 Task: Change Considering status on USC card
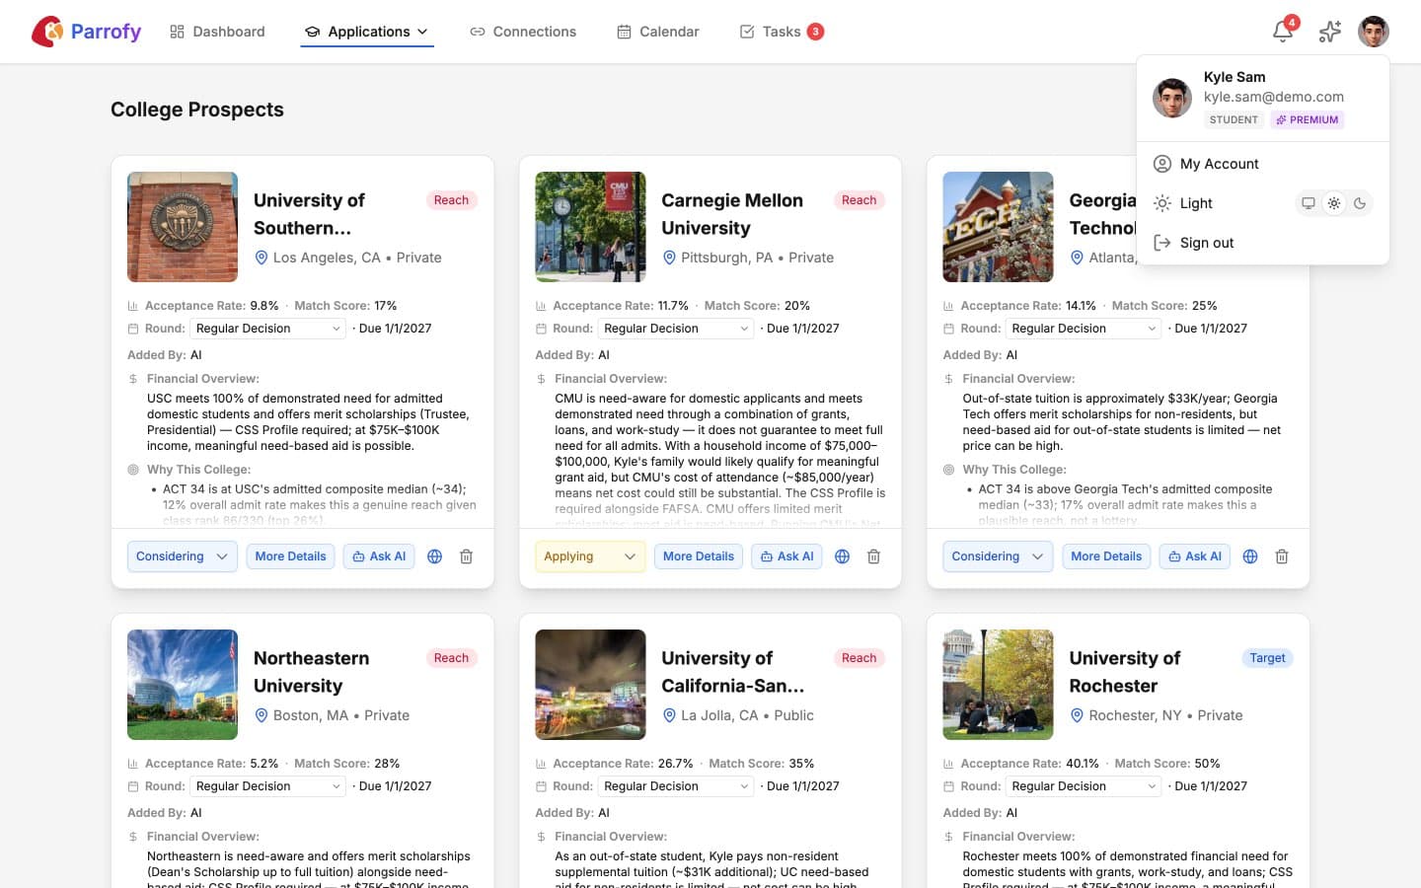[x=183, y=556]
